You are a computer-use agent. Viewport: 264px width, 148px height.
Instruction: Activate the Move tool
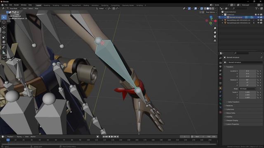tap(4, 28)
